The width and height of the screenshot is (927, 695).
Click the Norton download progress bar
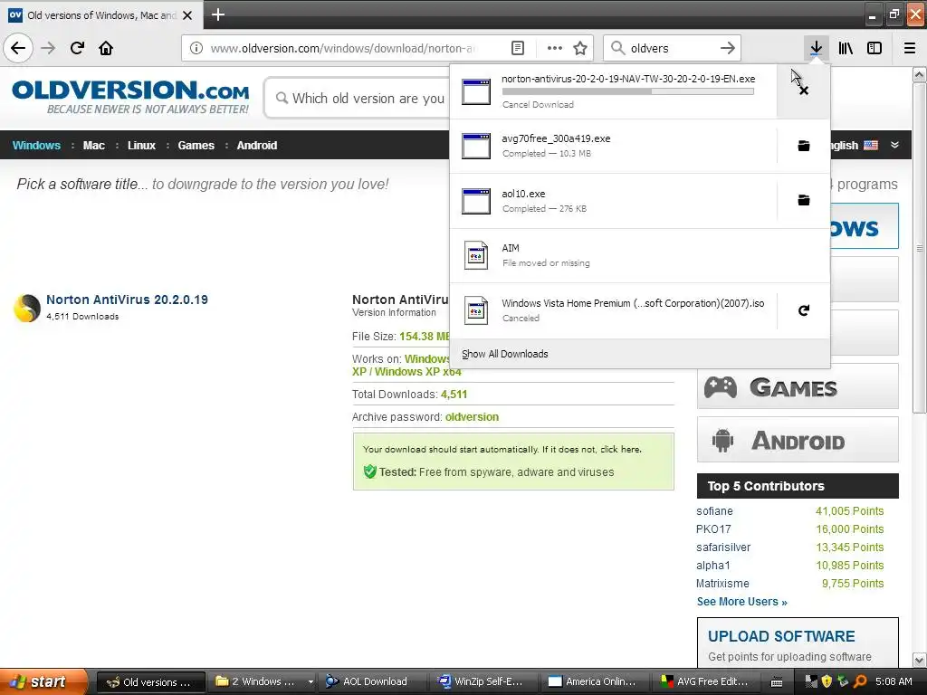coord(628,91)
